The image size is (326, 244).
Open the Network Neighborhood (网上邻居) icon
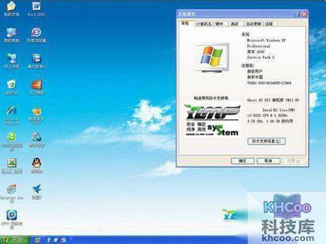point(12,61)
